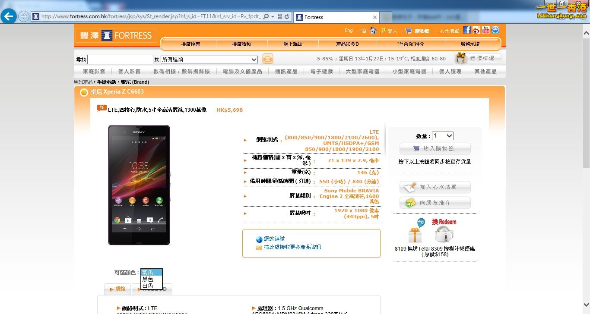Open the 所有種類 category dropdown
The width and height of the screenshot is (590, 314).
point(209,59)
